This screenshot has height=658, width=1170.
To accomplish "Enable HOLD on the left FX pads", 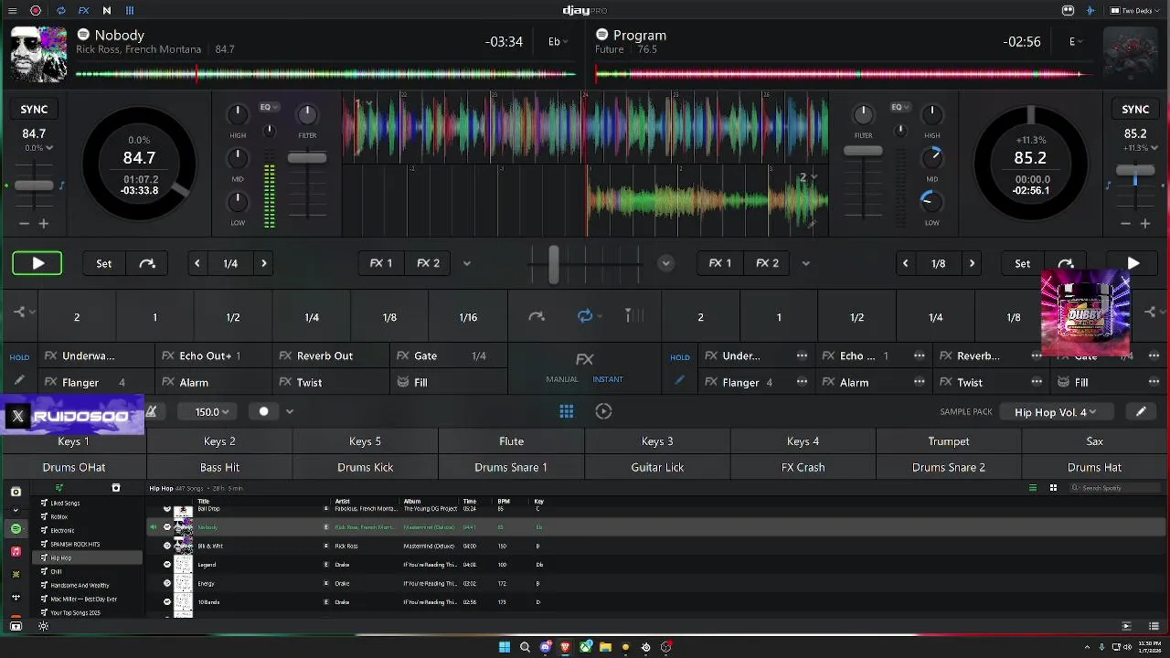I will click(19, 357).
